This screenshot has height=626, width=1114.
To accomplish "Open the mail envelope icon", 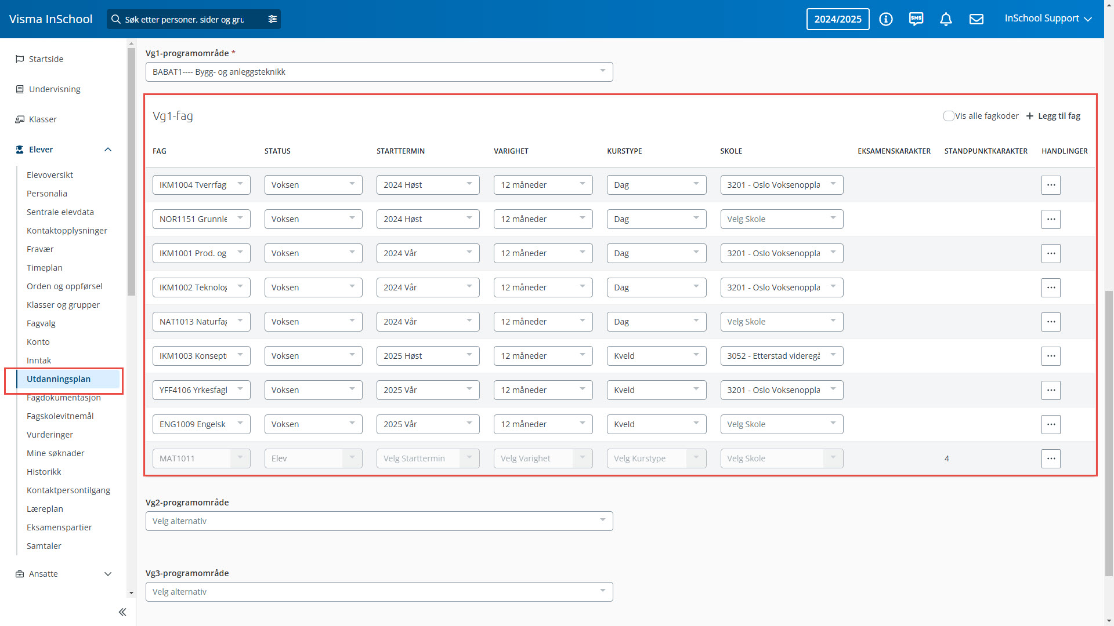I will 976,19.
